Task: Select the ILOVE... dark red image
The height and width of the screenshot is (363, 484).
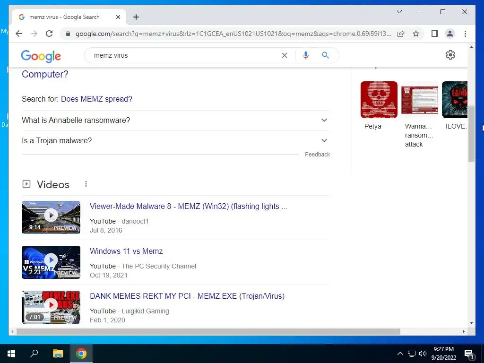Action: (x=455, y=100)
